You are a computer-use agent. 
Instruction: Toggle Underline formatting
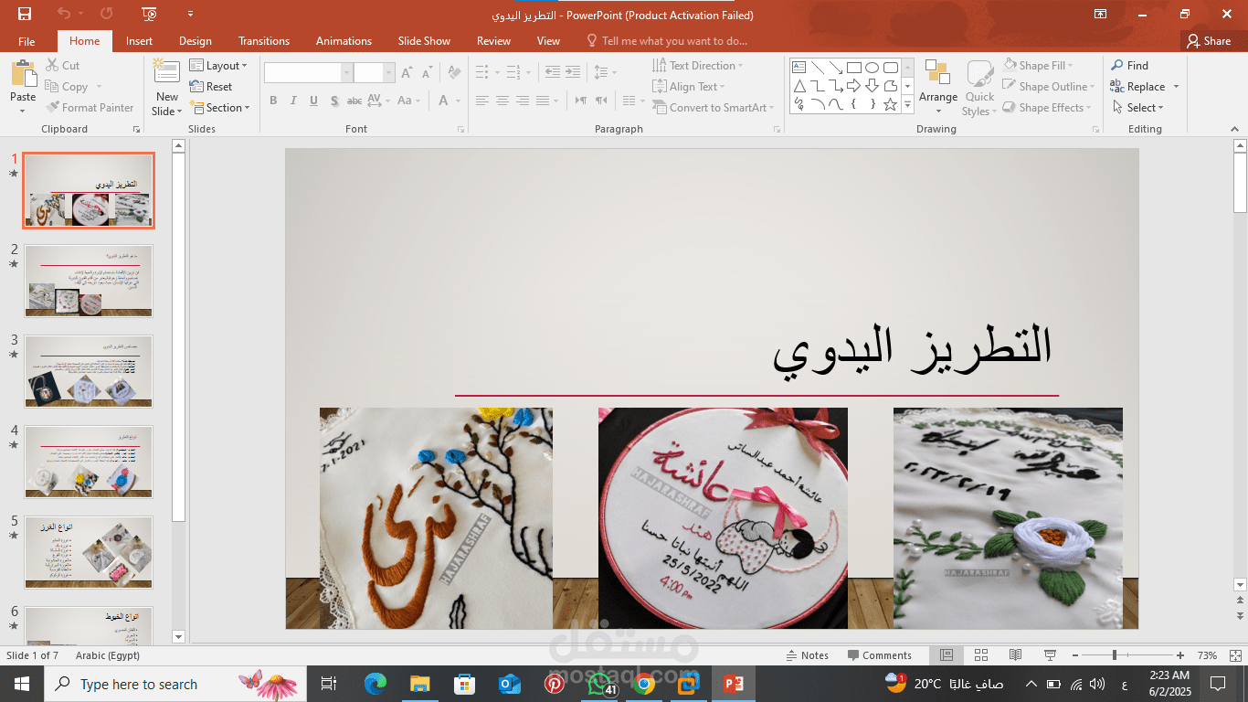pos(313,101)
